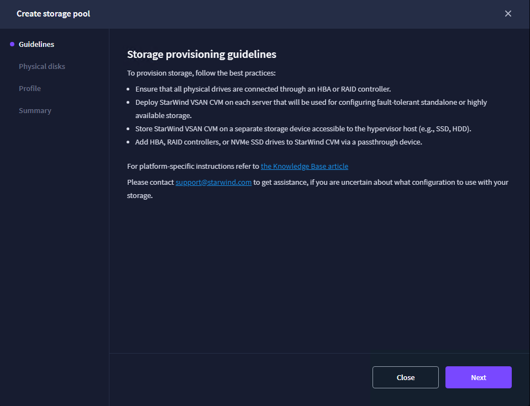Image resolution: width=530 pixels, height=406 pixels.
Task: Click the purple bullet beside Guidelines
Action: point(12,44)
